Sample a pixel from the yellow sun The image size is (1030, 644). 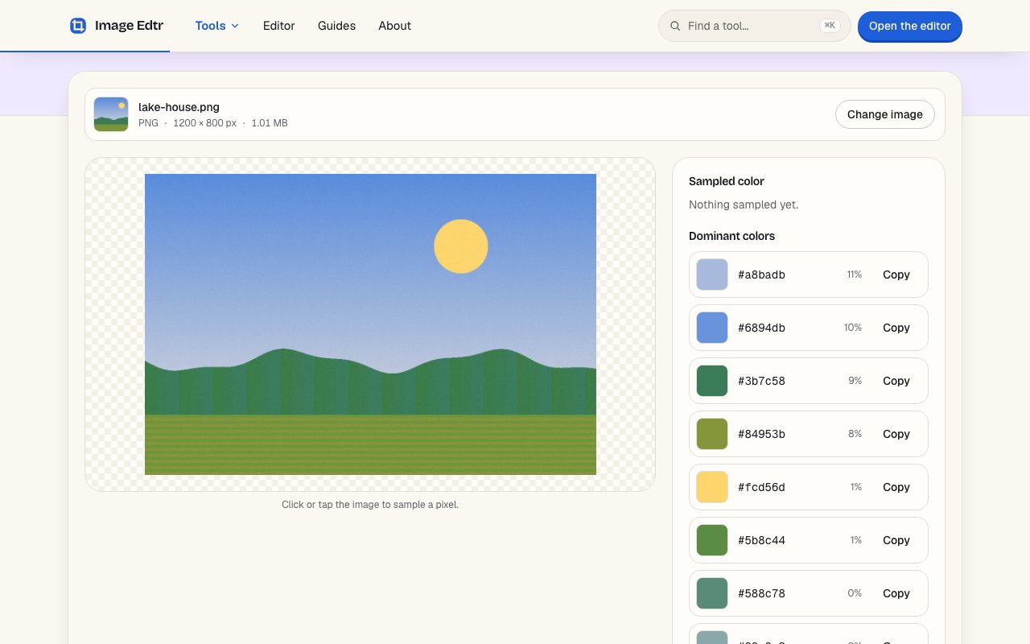(x=461, y=246)
